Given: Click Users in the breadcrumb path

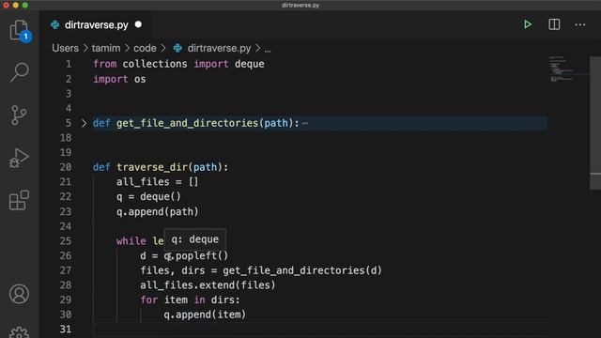Looking at the screenshot, I should (65, 48).
